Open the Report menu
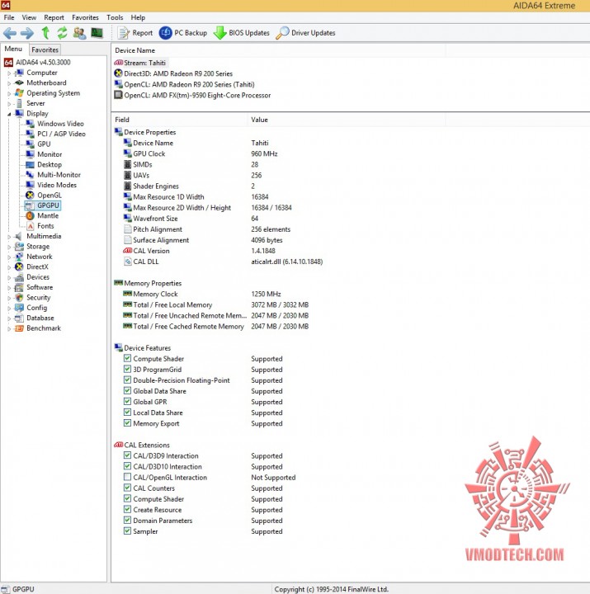The height and width of the screenshot is (594, 590). (54, 17)
